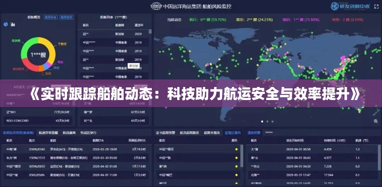Screen dimensions: 382x187
Task: Select the 大*海 row with 2020-04-01 06:58
Action: [314, 149]
